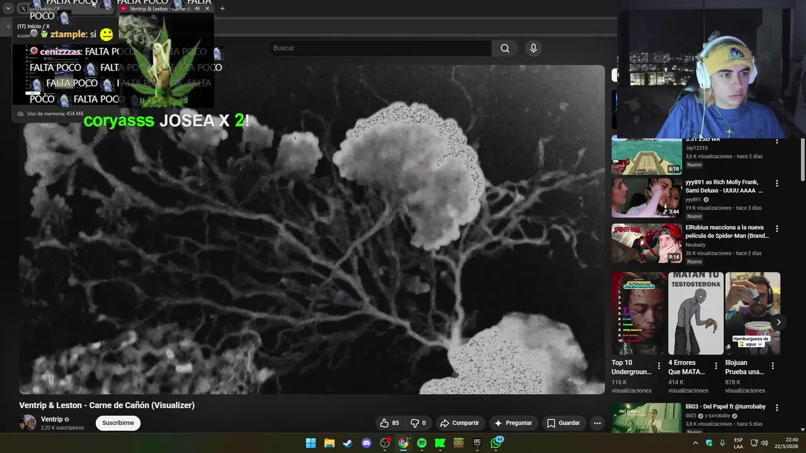Open Windows Security tray icon
This screenshot has height=453, width=806.
pyautogui.click(x=709, y=443)
